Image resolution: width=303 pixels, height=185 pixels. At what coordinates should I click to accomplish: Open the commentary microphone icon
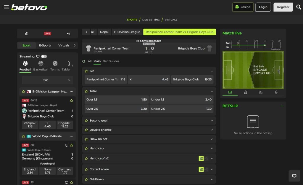pos(276,92)
